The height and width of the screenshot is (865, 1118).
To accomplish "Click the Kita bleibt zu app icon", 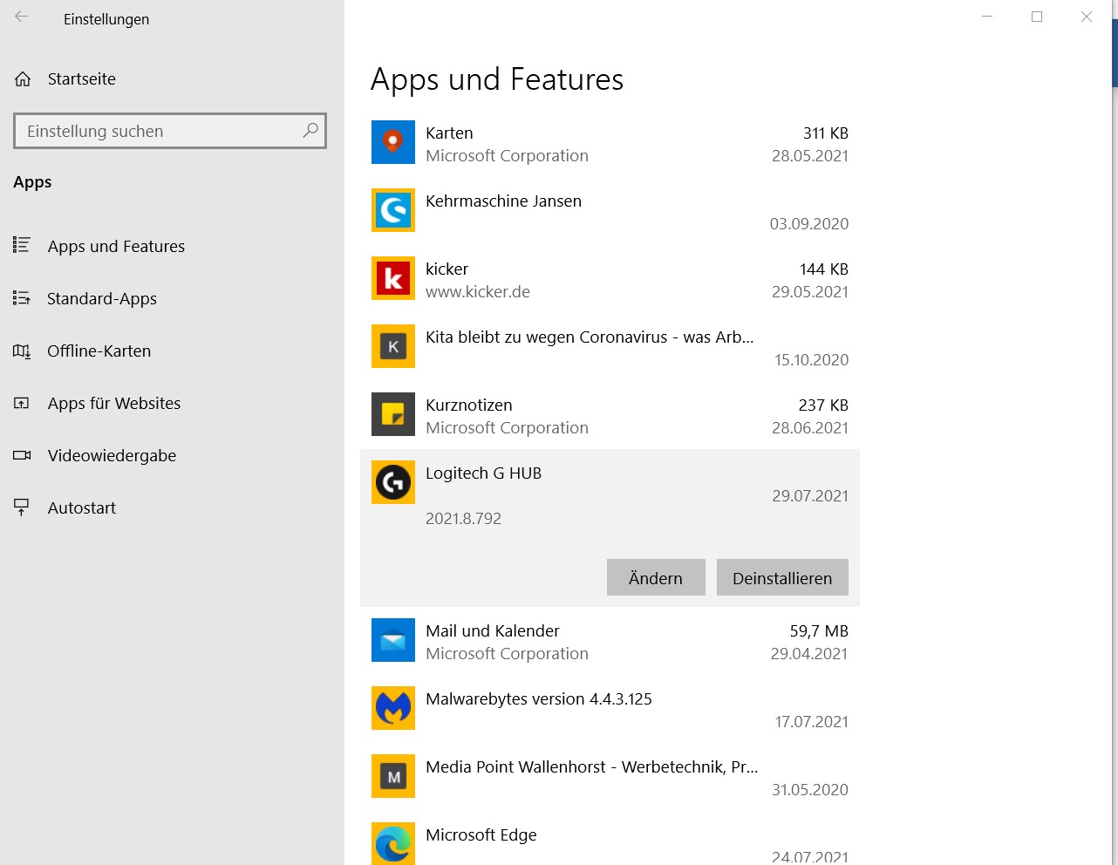I will coord(393,346).
